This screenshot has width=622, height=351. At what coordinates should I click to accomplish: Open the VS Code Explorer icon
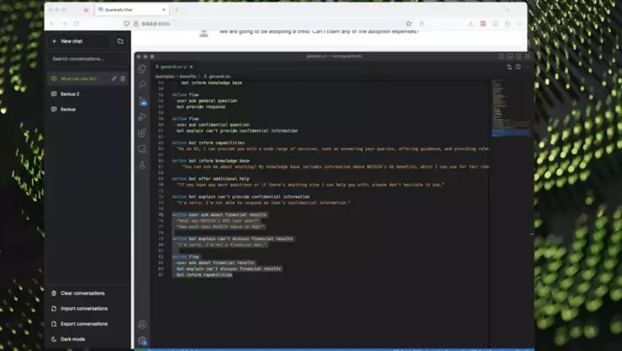coord(141,69)
